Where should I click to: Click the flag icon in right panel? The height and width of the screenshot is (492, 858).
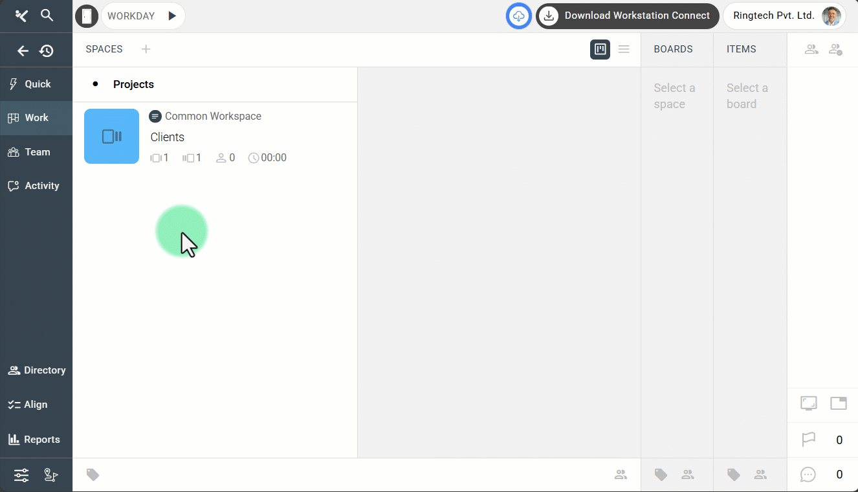[808, 440]
